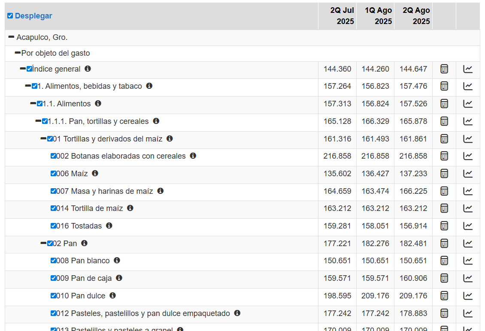Deselect the 009 Pan de caja checkbox

(x=53, y=278)
